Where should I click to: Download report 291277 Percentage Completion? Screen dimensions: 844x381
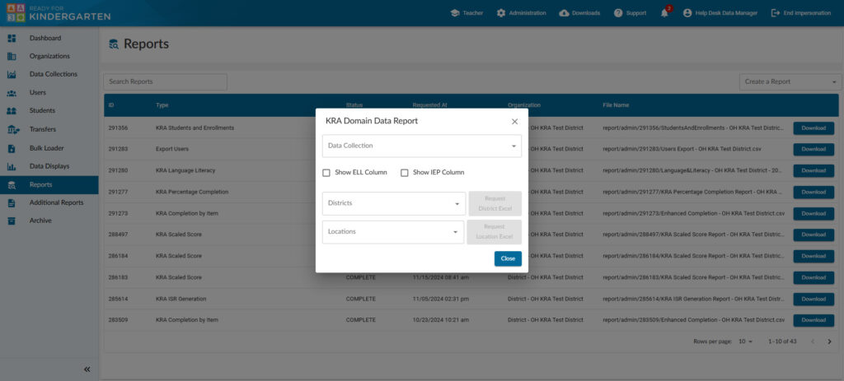(x=814, y=193)
